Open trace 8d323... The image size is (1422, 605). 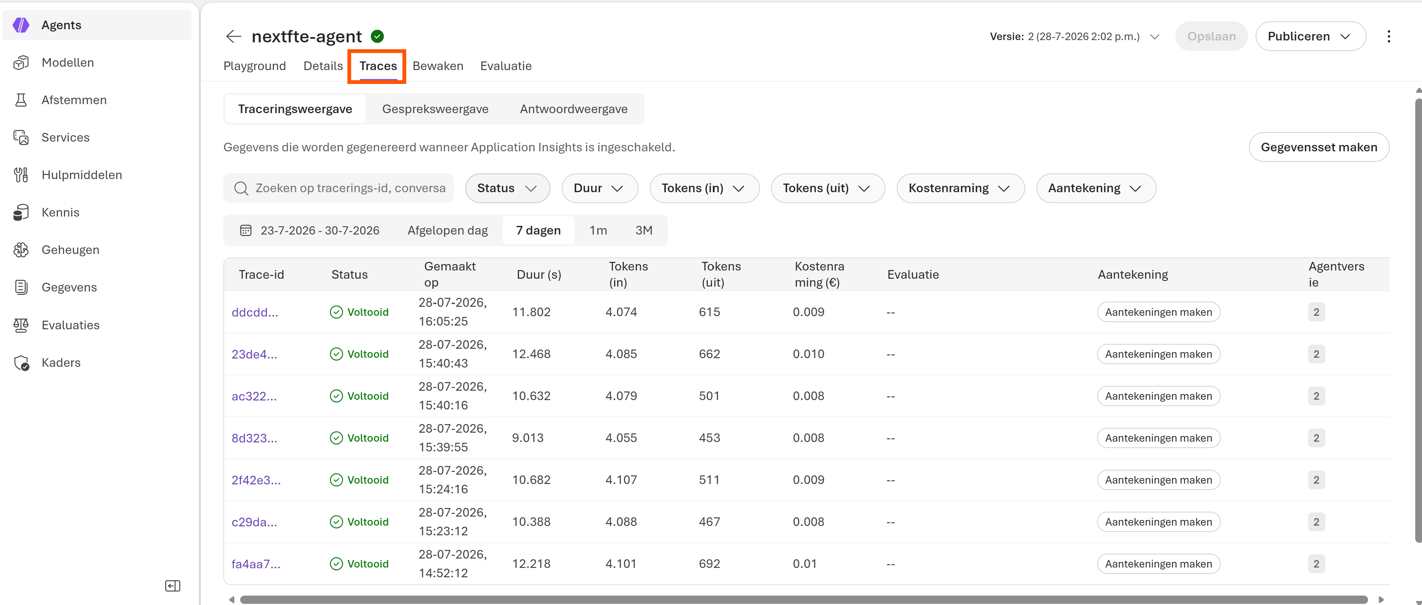254,438
